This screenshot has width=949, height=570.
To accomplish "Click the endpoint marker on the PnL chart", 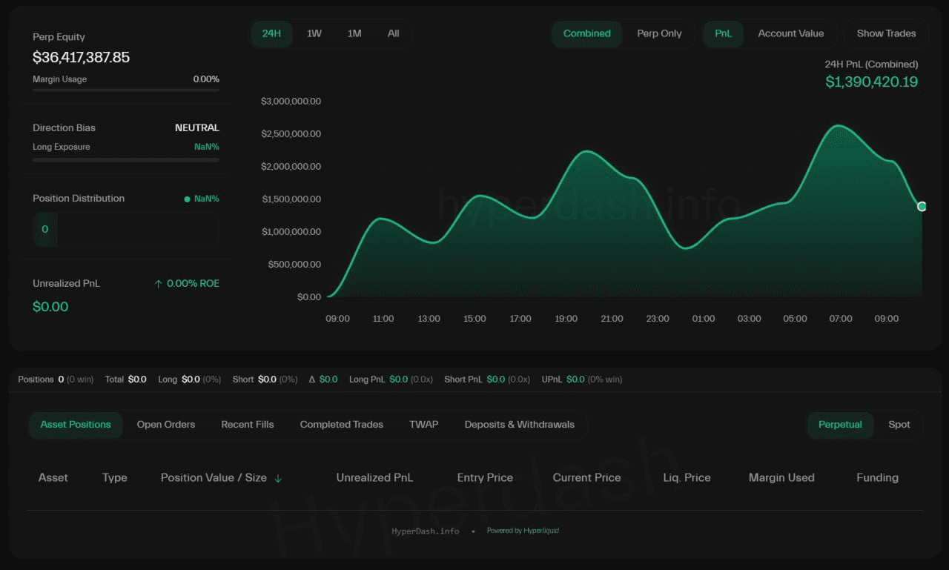I will pos(922,207).
